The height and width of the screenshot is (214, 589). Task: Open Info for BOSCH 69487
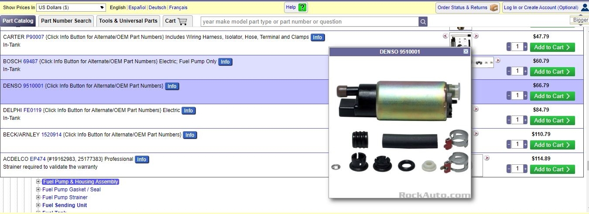pos(225,62)
